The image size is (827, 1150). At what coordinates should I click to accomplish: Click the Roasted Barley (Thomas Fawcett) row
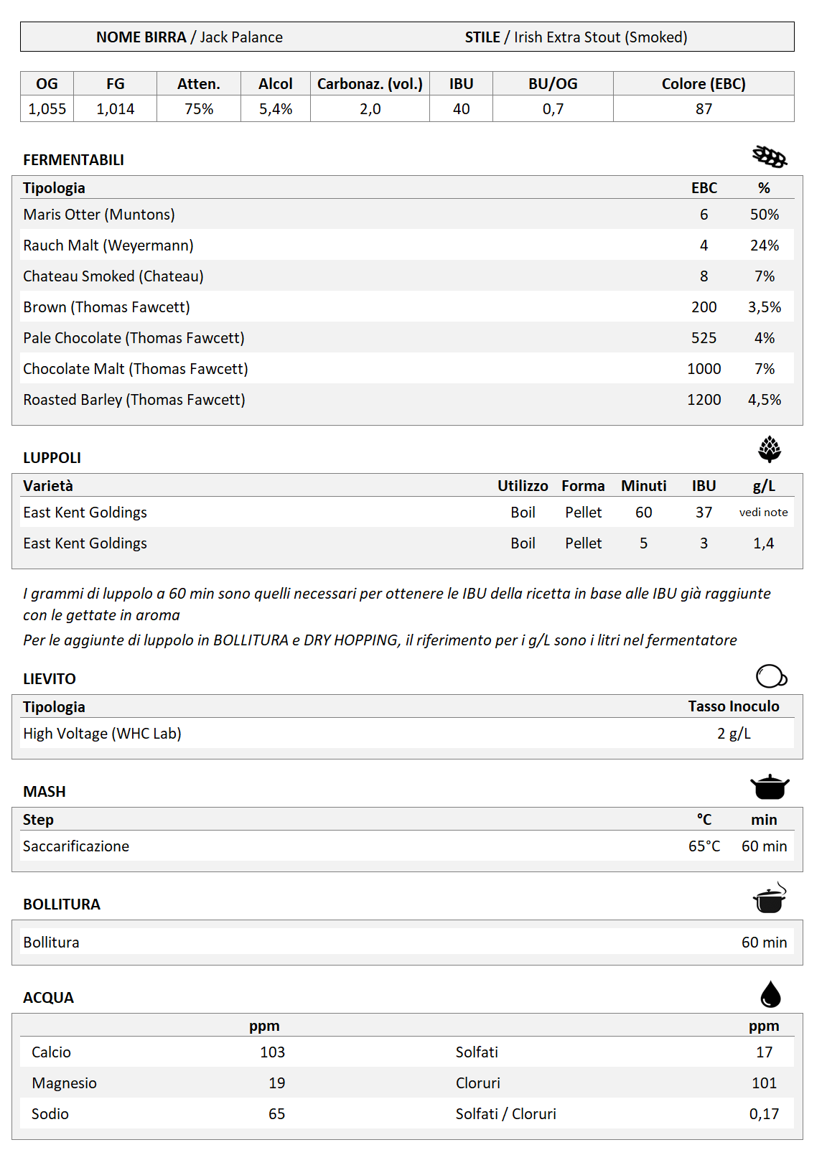[134, 400]
